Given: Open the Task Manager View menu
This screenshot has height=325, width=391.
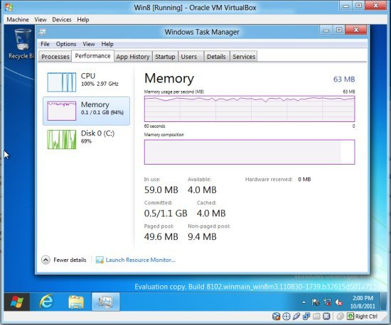Looking at the screenshot, I should (x=89, y=44).
